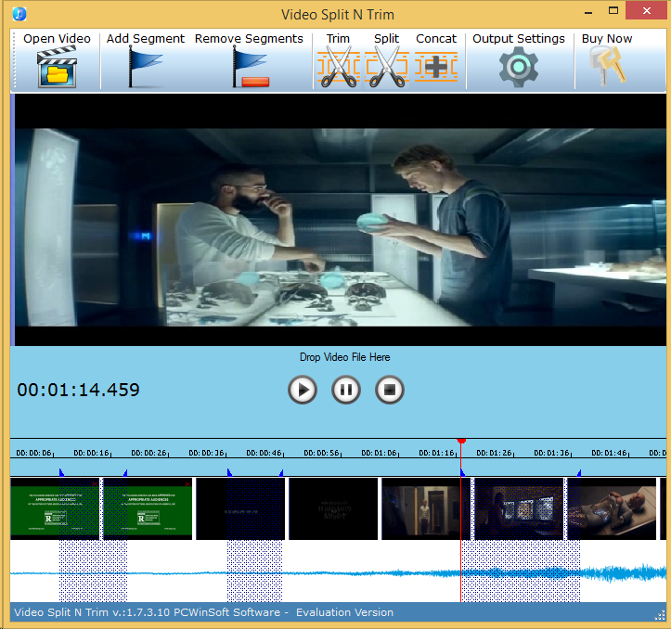Click the audio waveform track
Image resolution: width=671 pixels, height=629 pixels.
[x=338, y=571]
